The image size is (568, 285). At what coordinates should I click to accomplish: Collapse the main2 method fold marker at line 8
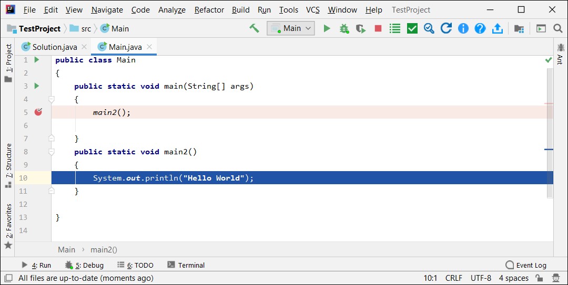point(52,152)
